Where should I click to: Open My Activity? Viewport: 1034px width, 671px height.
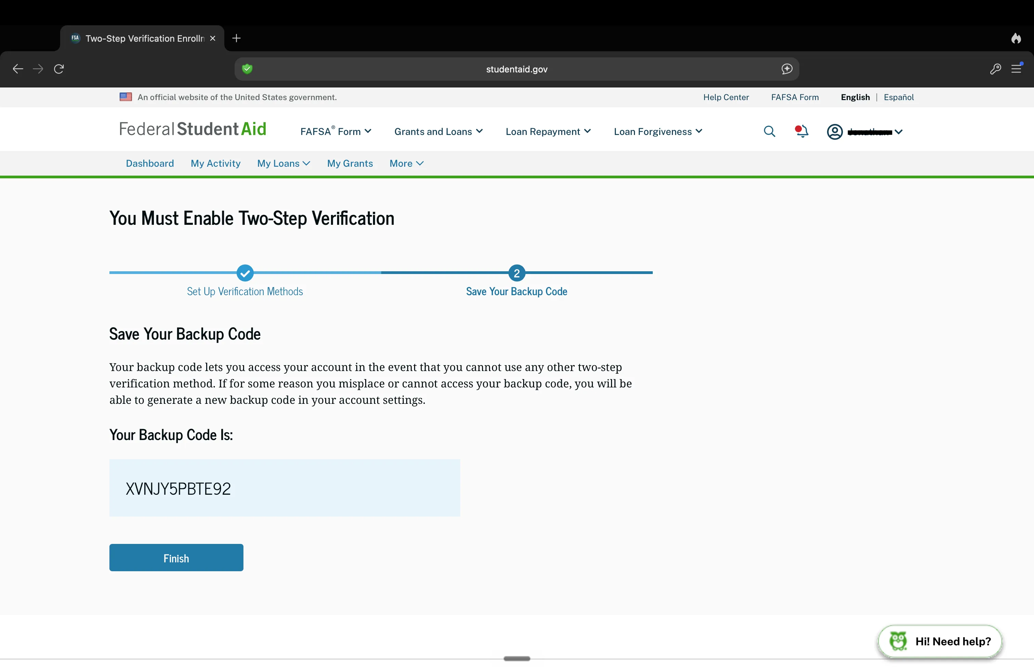(215, 163)
